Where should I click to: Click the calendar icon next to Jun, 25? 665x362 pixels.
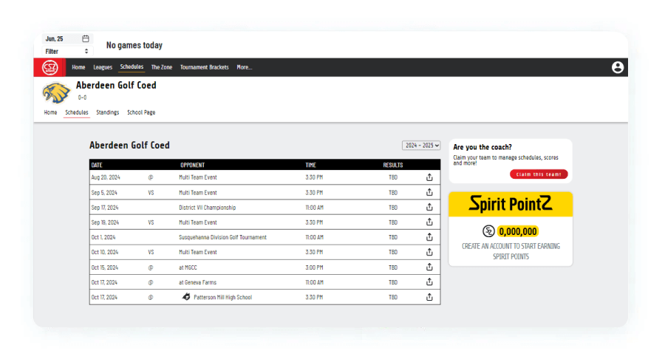86,38
